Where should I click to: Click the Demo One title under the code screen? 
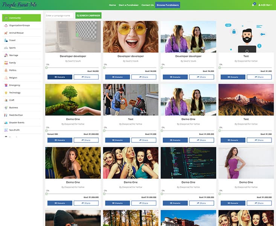click(188, 182)
